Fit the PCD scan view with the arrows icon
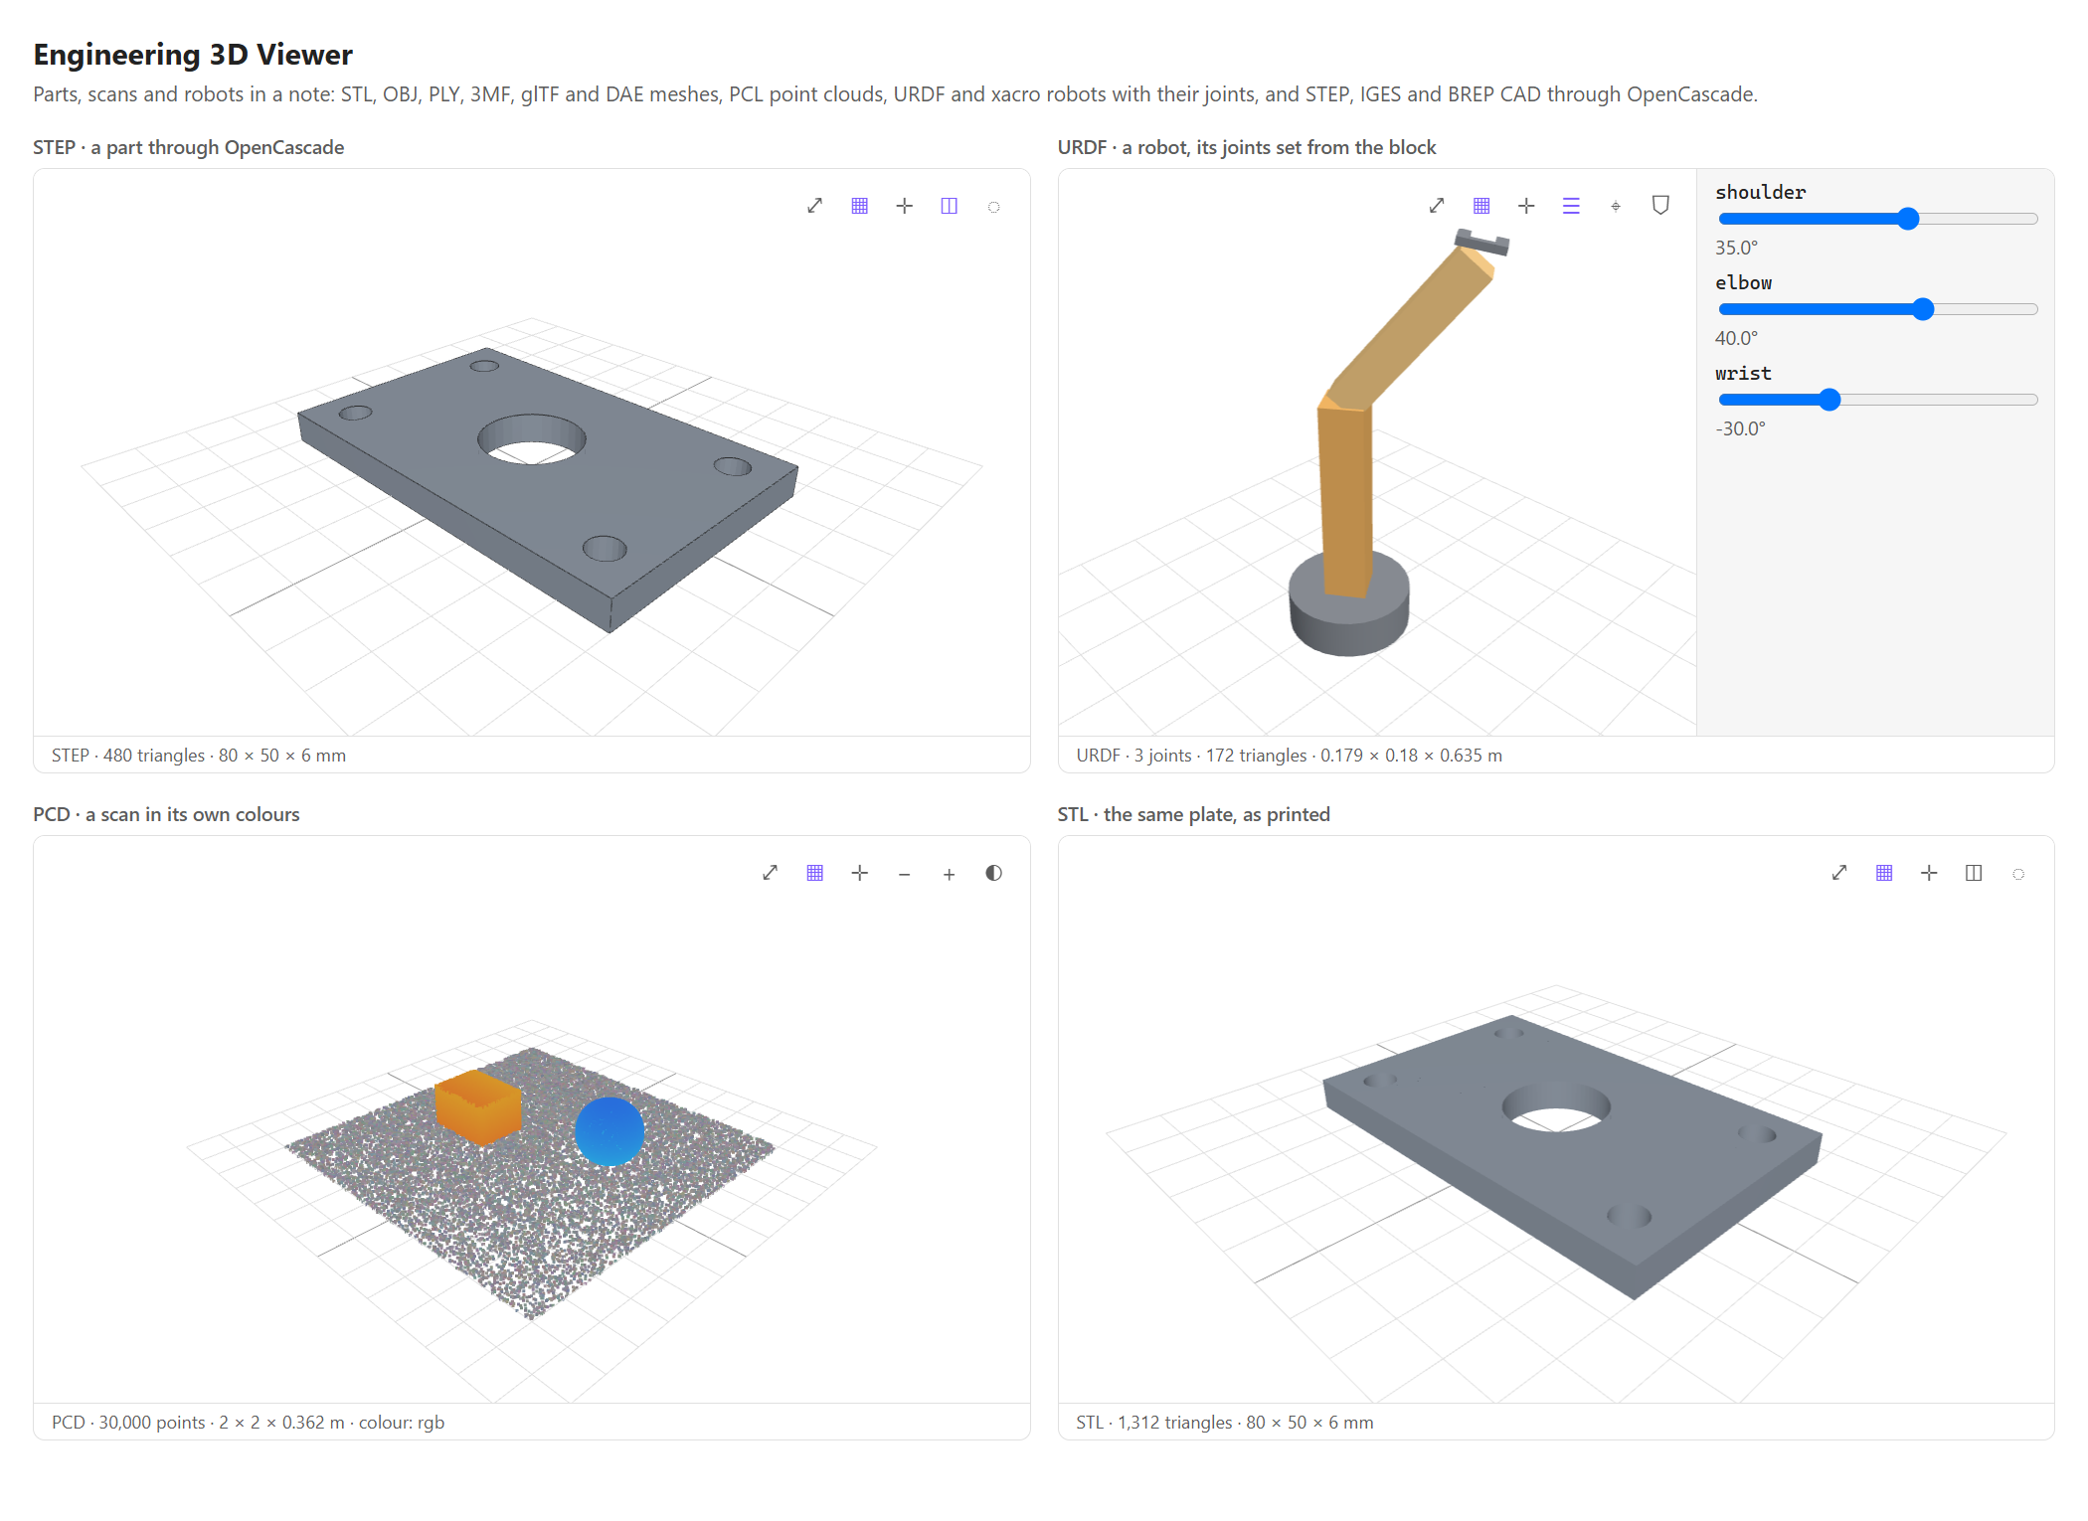 770,873
